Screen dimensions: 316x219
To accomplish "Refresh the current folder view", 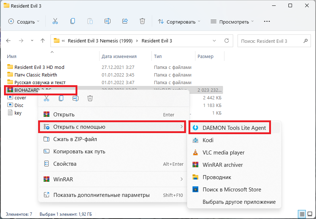I will coord(227,41).
